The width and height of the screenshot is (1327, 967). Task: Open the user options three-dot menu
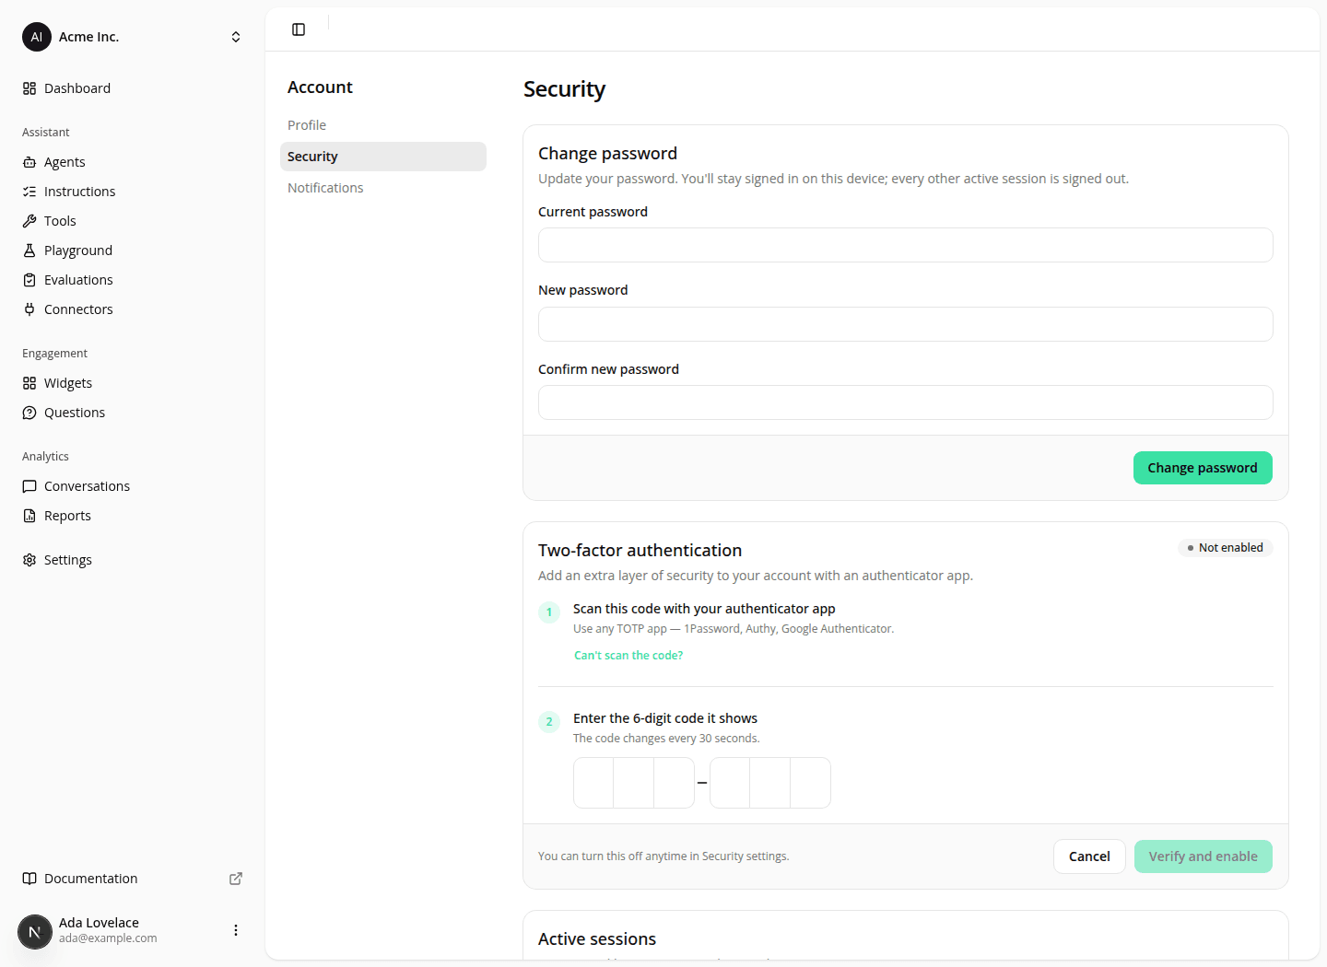(236, 930)
